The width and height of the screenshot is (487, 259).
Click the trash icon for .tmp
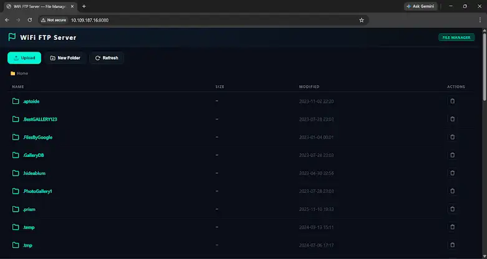point(452,245)
